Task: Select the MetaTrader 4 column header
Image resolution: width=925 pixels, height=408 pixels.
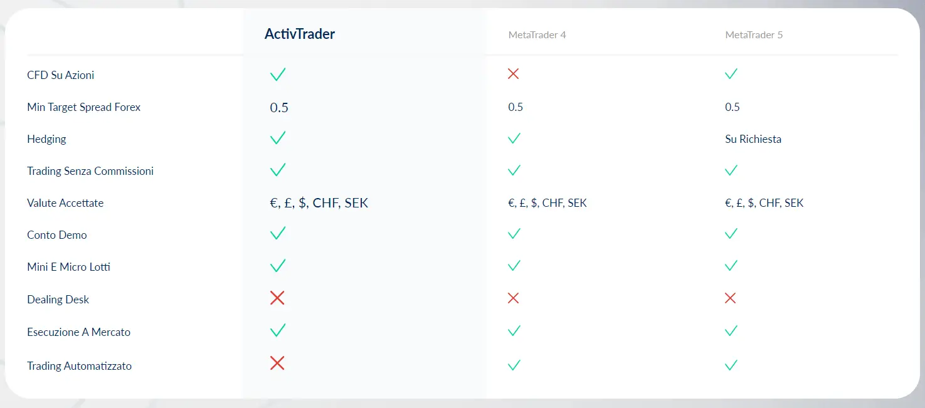Action: pyautogui.click(x=537, y=35)
